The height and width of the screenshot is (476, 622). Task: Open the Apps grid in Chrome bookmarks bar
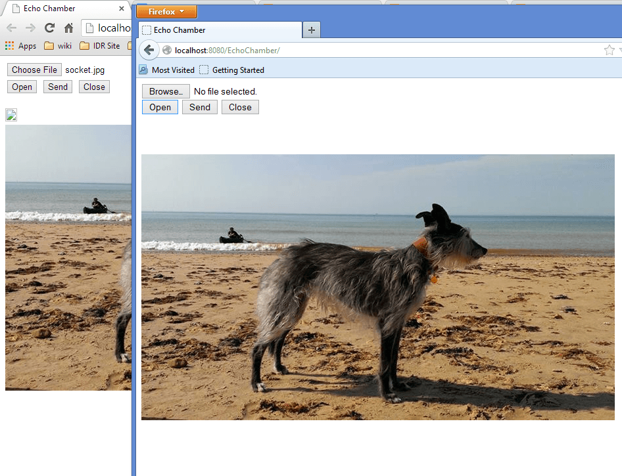(x=20, y=46)
